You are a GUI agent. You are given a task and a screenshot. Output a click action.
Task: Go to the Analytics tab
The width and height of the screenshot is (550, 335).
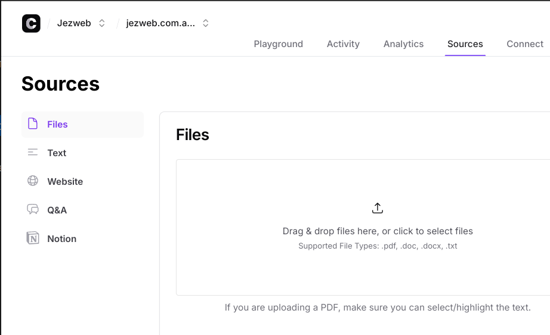tap(403, 44)
